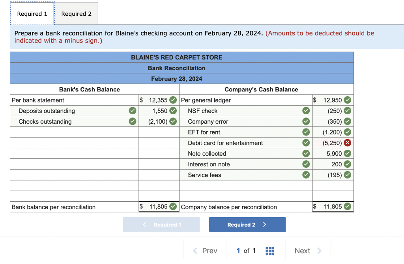Select the EFT for rent label cell

click(245, 132)
